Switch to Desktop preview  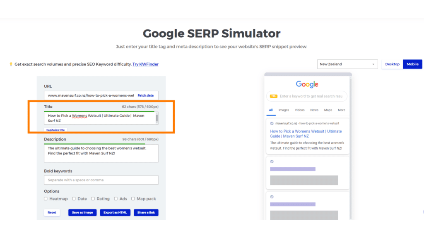[x=392, y=64]
